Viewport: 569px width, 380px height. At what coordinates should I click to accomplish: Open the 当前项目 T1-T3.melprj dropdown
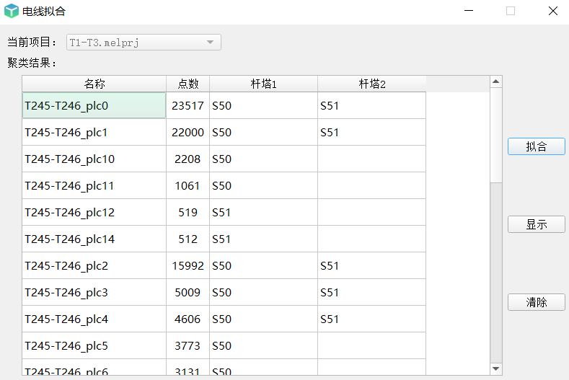pyautogui.click(x=144, y=43)
